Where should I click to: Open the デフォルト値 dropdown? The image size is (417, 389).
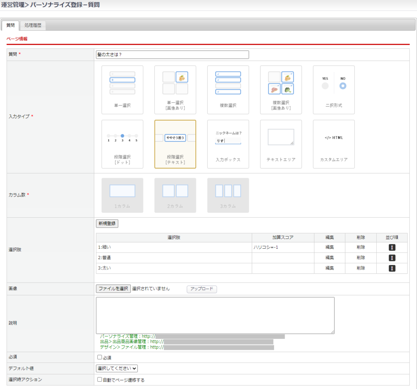tap(117, 368)
